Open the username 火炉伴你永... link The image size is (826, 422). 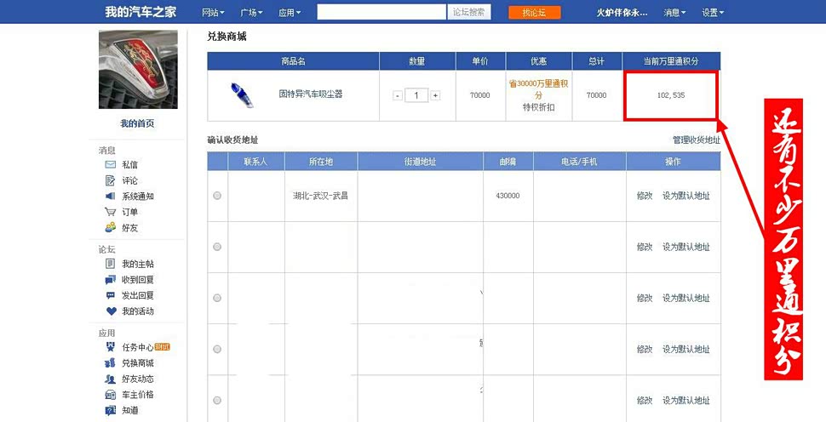[x=622, y=13]
